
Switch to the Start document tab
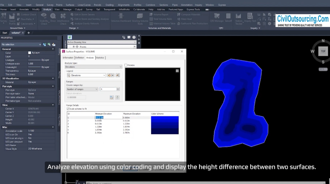coord(5,33)
